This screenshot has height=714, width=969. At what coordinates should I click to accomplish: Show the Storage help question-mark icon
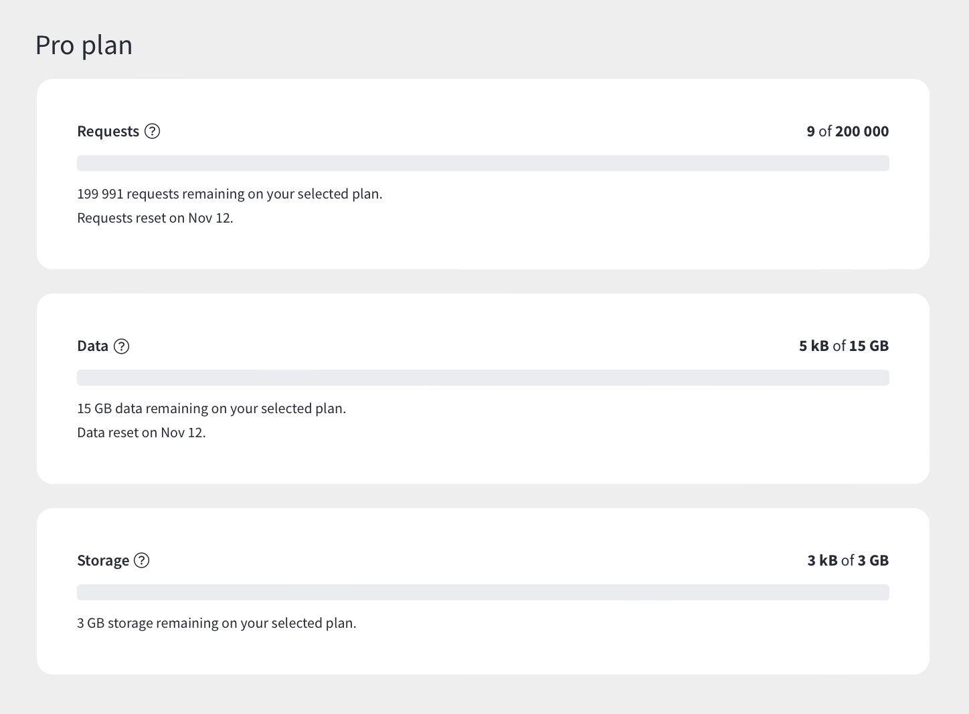coord(142,560)
